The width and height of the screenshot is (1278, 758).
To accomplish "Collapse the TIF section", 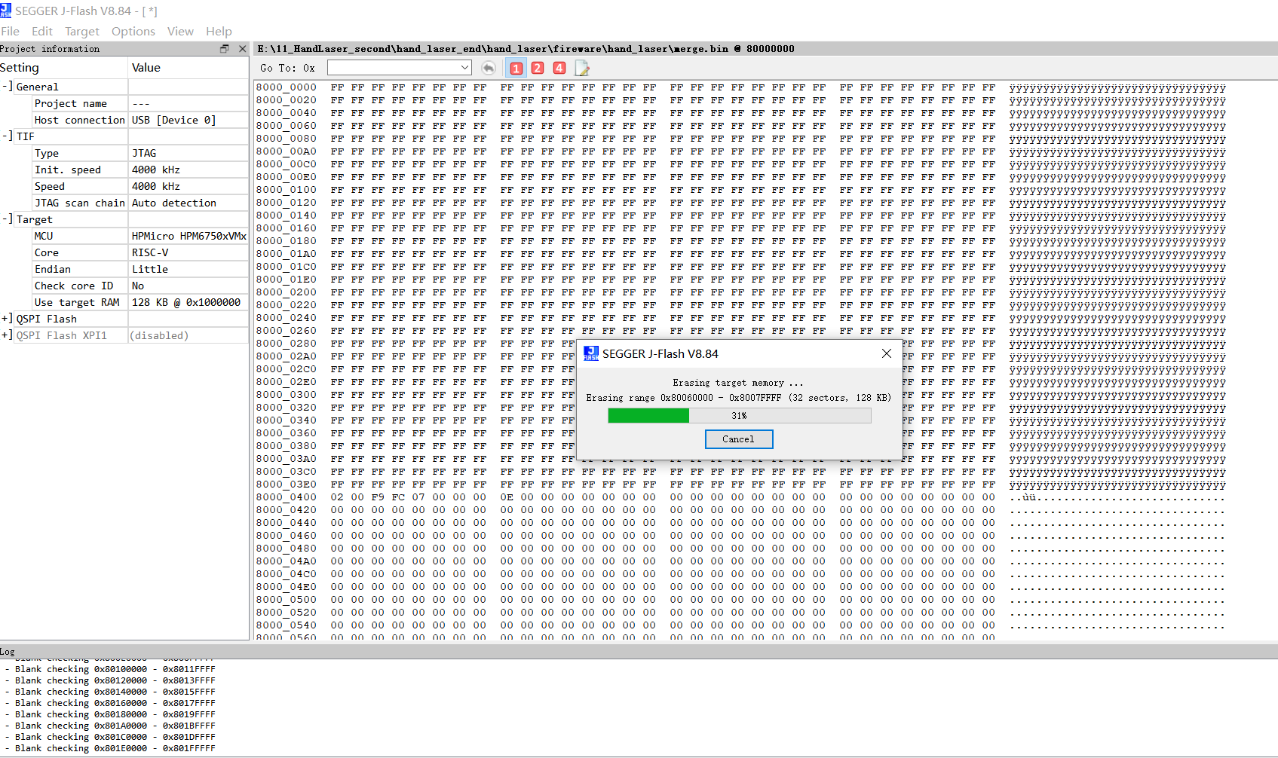I will (x=7, y=136).
